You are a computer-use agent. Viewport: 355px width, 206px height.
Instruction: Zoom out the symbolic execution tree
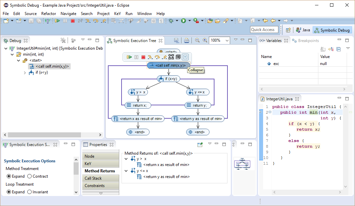click(197, 40)
